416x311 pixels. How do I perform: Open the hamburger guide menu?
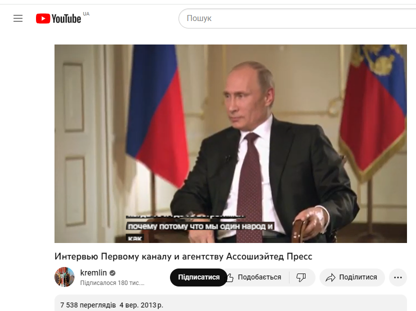pos(18,18)
